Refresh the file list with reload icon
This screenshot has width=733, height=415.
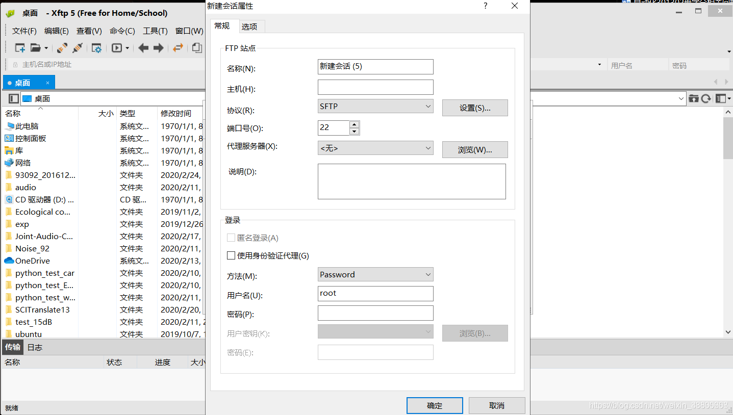click(x=706, y=98)
